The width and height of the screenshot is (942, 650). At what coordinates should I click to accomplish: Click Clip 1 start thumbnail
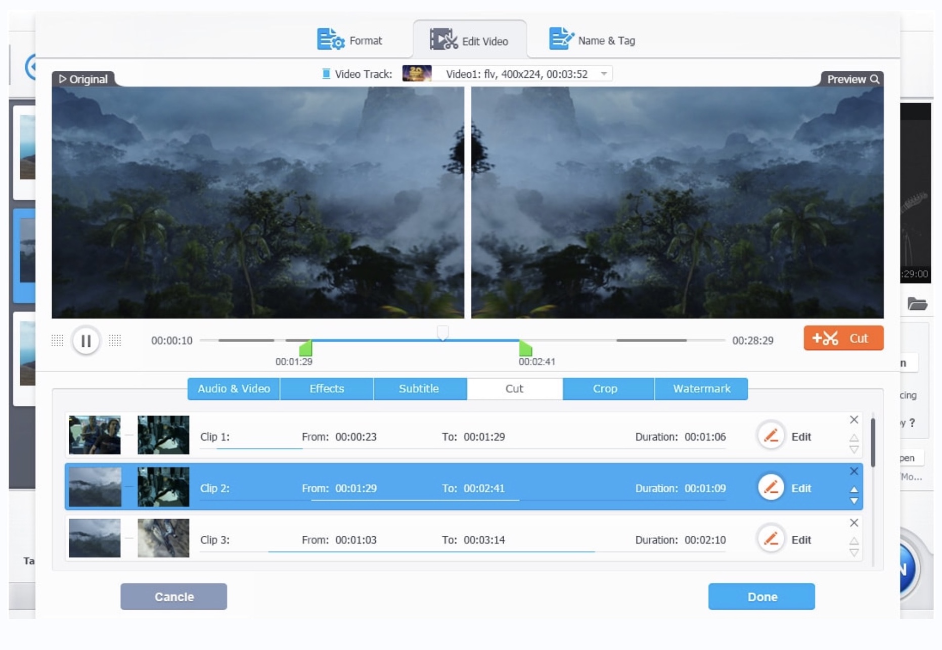[95, 435]
